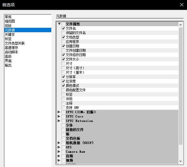Toggle the 文件属性 group checkbox
Viewport: 187px width, 167px height.
(63, 24)
